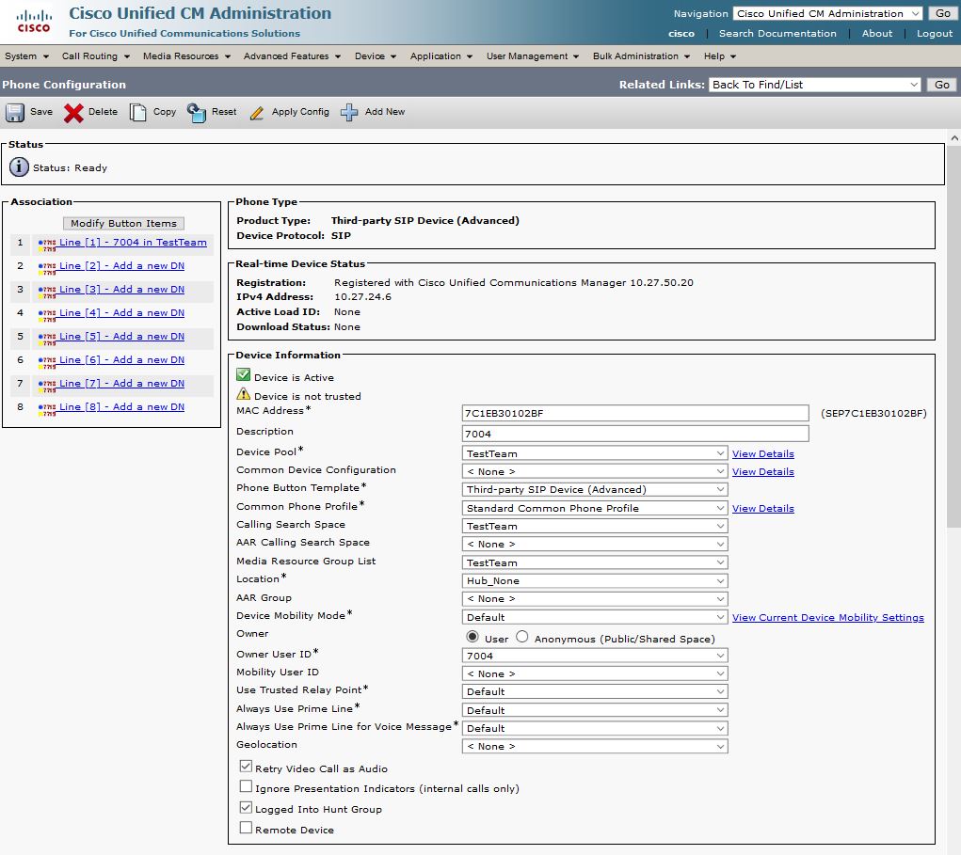Click the Apply Config pencil icon
The image size is (961, 855).
[x=257, y=113]
